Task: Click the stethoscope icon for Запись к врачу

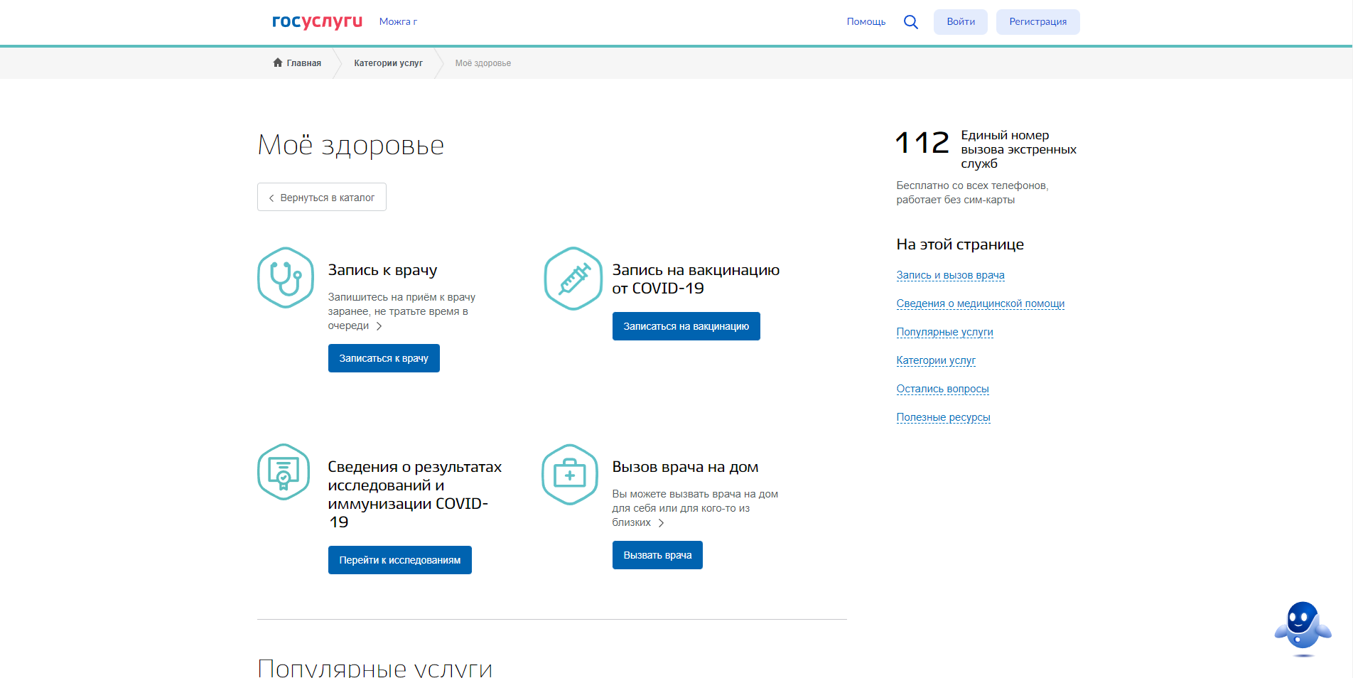Action: (x=286, y=277)
